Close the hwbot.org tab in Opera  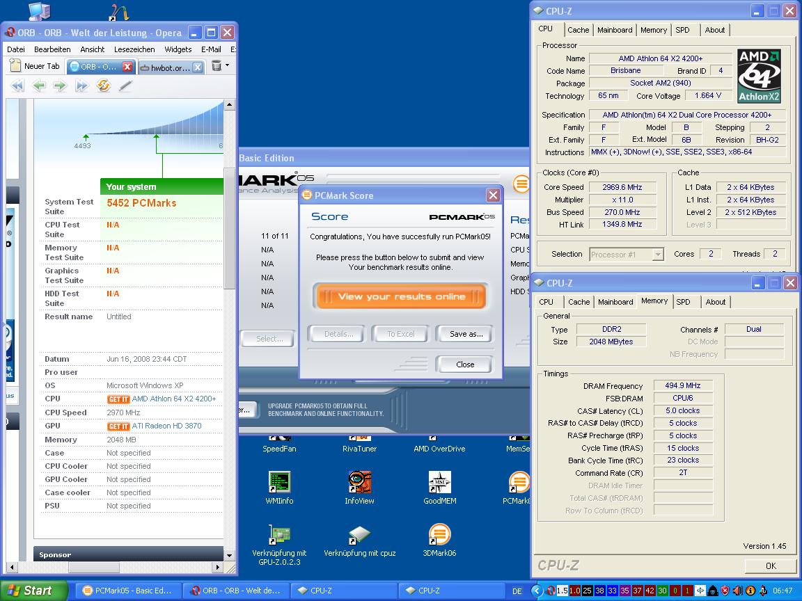198,67
